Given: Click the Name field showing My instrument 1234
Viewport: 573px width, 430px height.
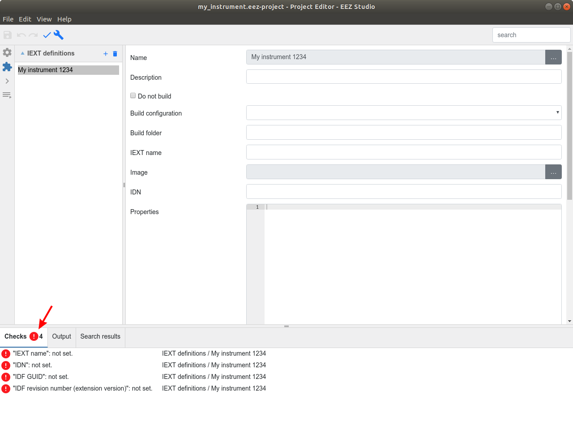Looking at the screenshot, I should (396, 57).
